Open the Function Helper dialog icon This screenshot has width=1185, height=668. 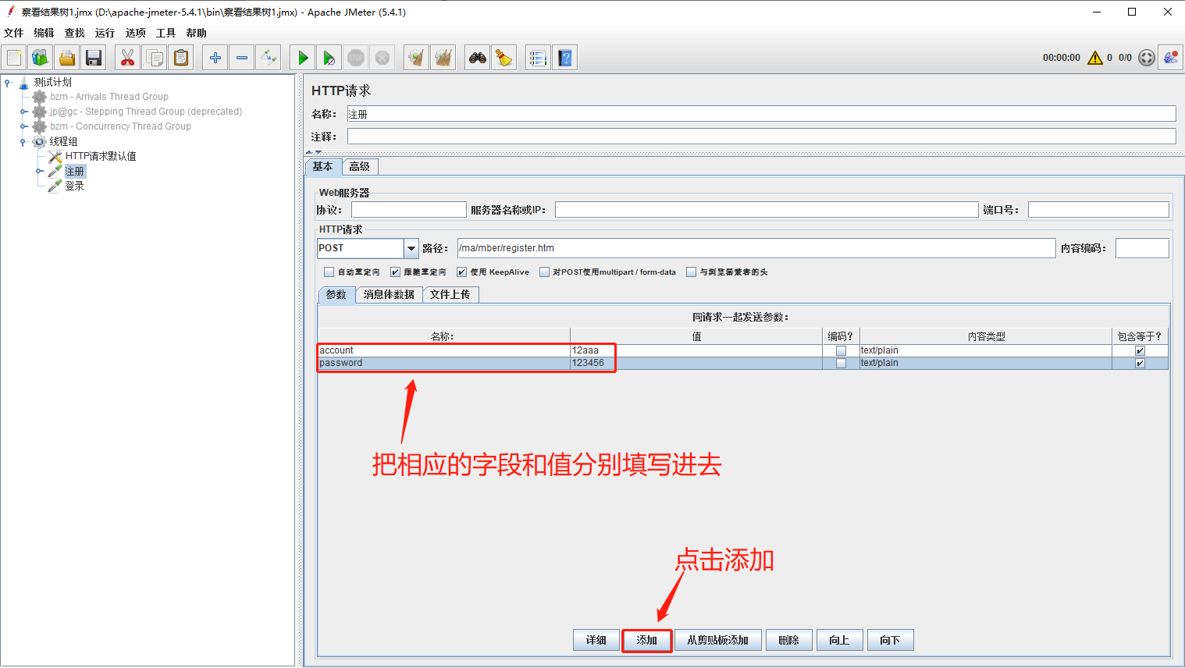[538, 58]
